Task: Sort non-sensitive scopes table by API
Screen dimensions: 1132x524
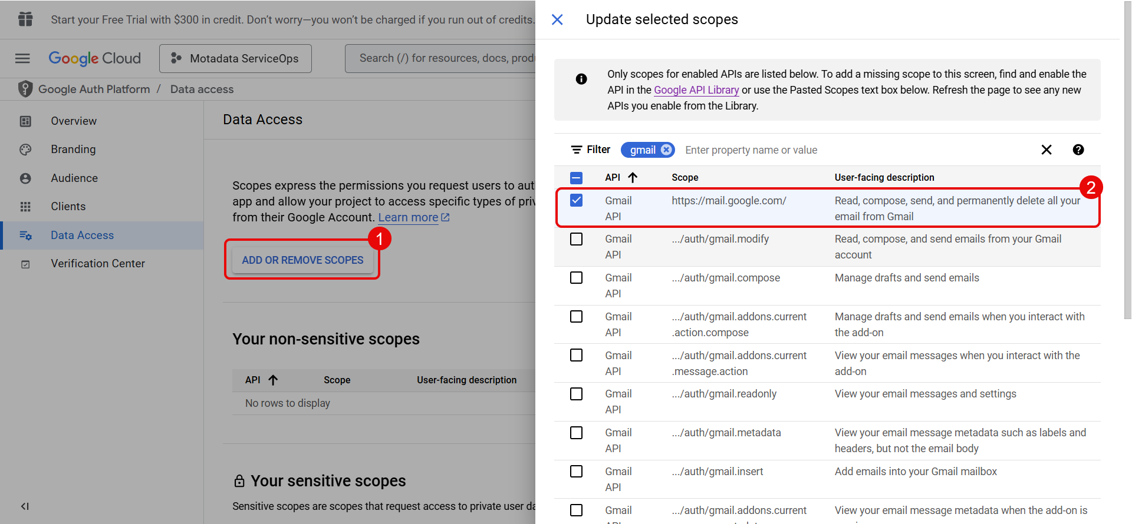Action: coord(272,380)
